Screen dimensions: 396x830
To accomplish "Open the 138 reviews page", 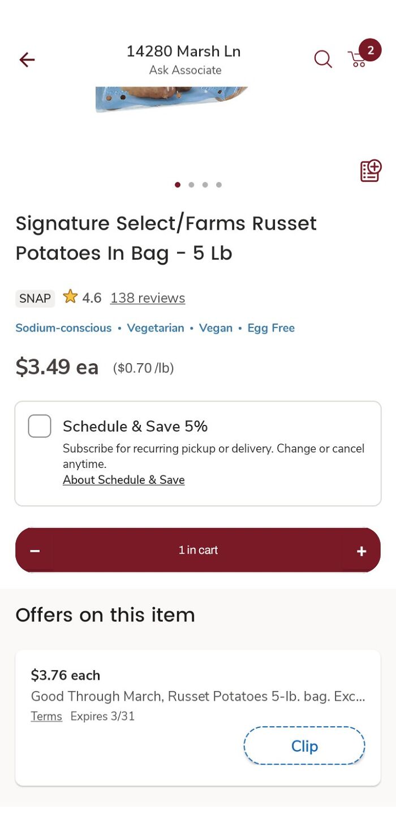I will tap(147, 297).
